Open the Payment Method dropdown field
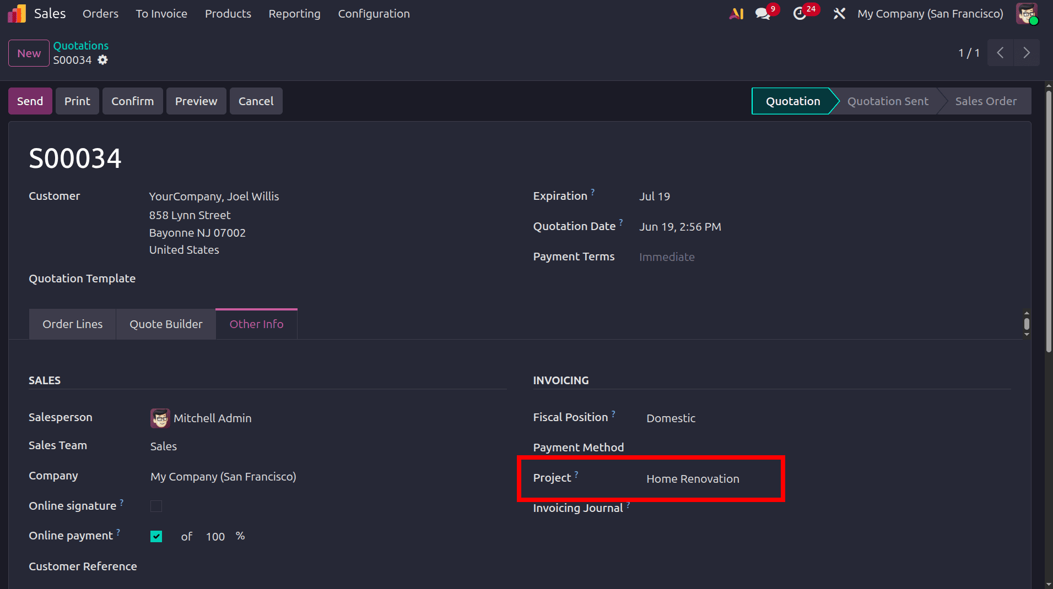This screenshot has height=589, width=1053. (x=828, y=448)
